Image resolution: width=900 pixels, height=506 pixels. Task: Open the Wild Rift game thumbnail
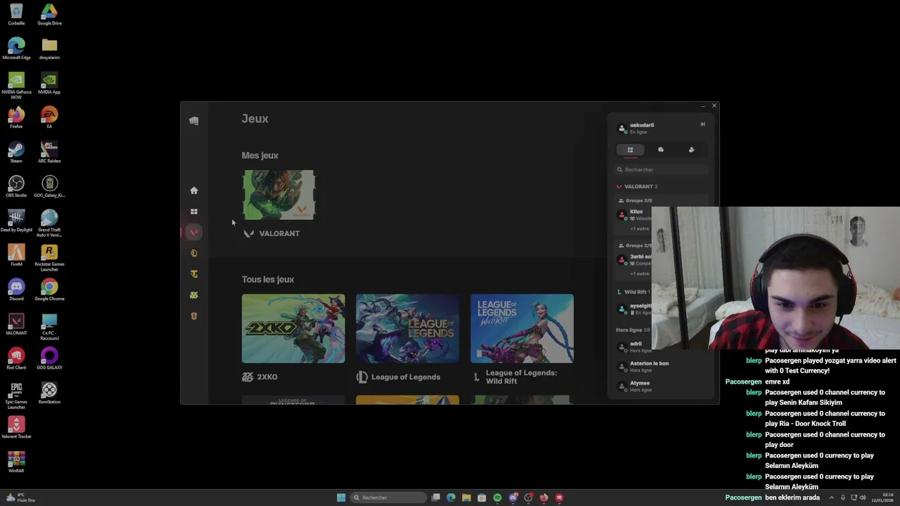pyautogui.click(x=522, y=328)
